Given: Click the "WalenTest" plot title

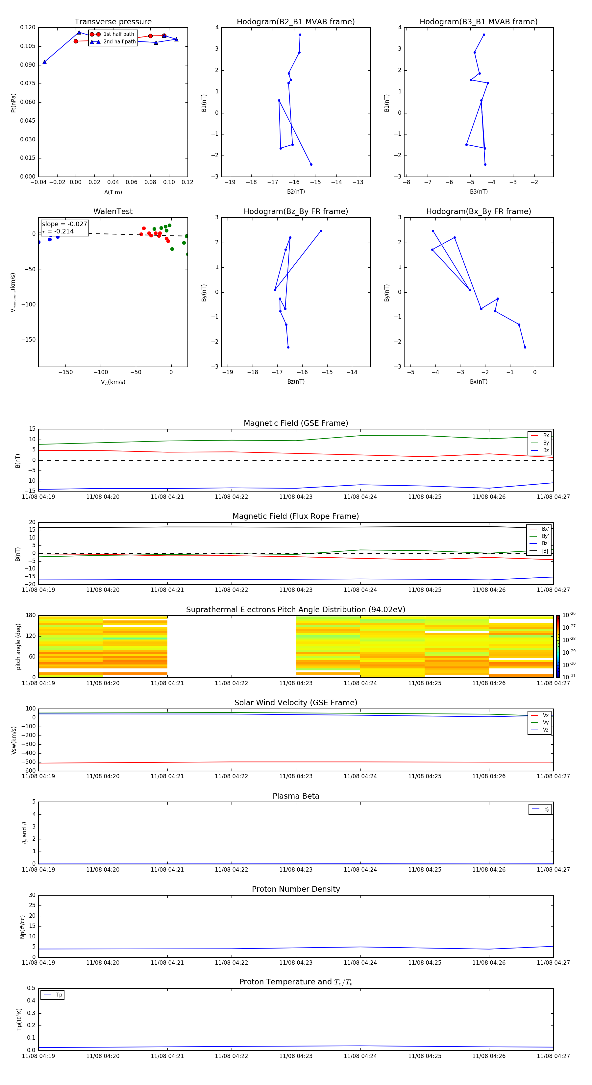Looking at the screenshot, I should point(113,211).
